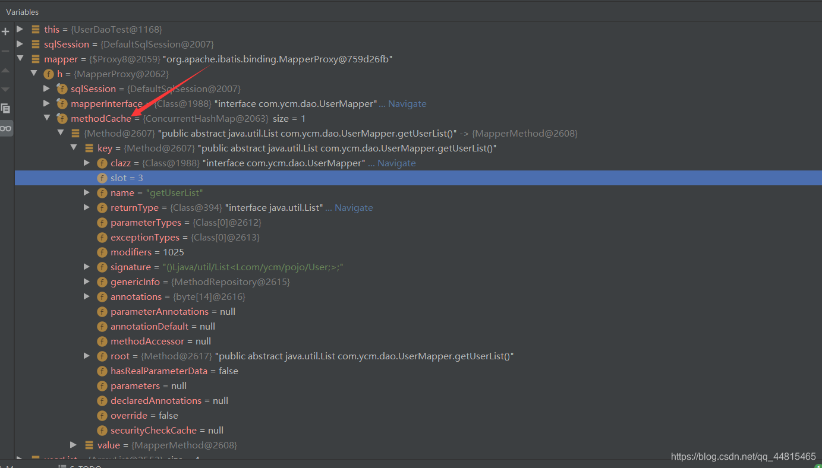The height and width of the screenshot is (468, 822).
Task: Select the name = "getUserList" row
Action: coord(418,193)
